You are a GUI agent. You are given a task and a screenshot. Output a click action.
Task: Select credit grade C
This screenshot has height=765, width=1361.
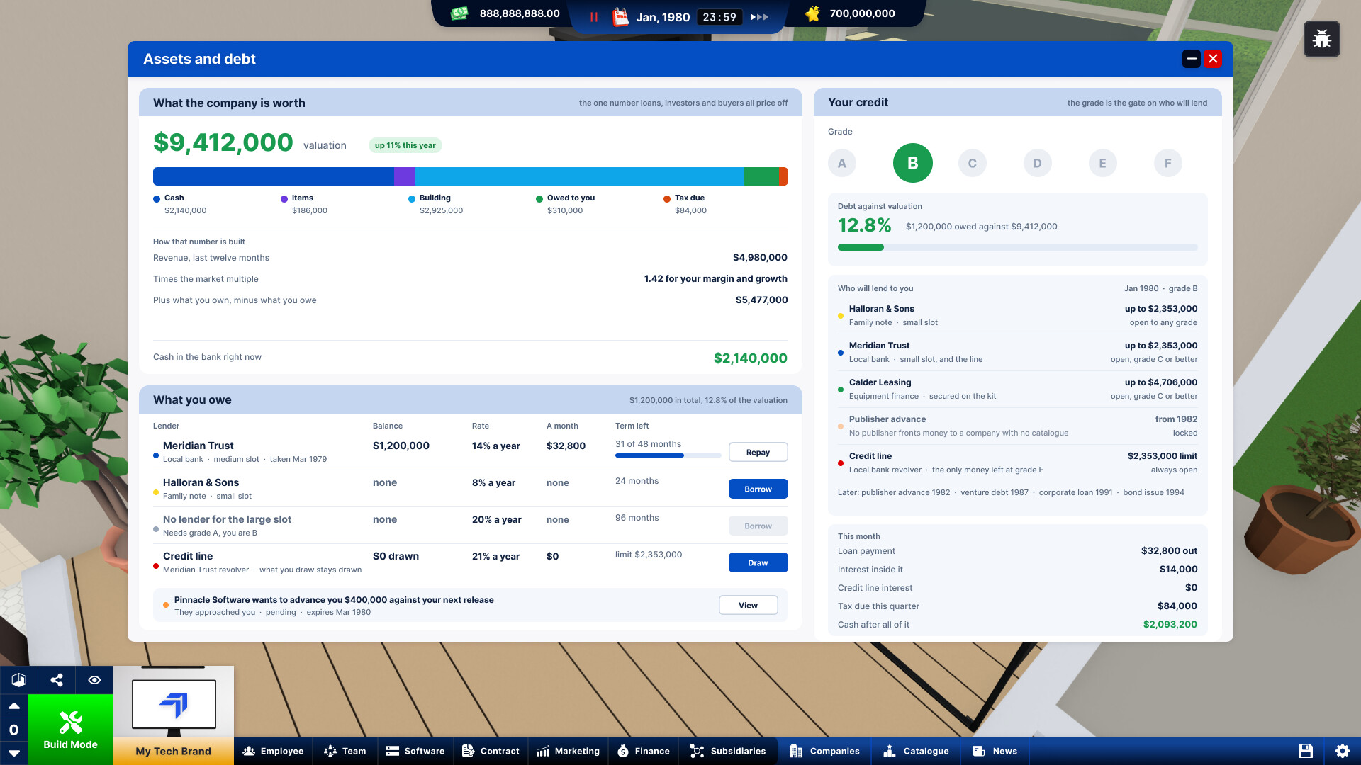coord(972,163)
